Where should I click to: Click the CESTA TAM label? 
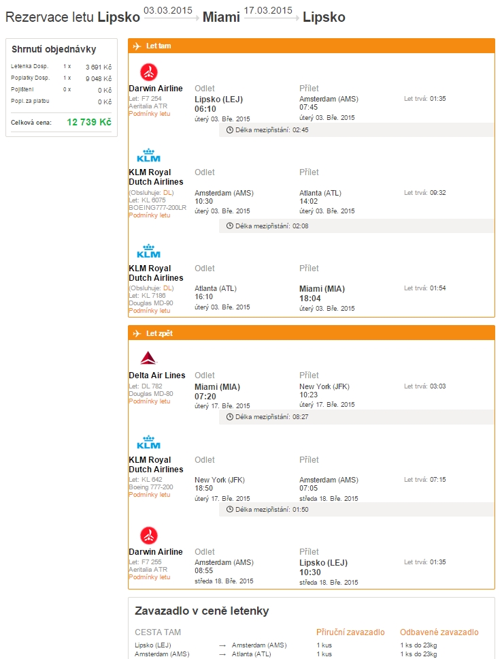[x=158, y=632]
